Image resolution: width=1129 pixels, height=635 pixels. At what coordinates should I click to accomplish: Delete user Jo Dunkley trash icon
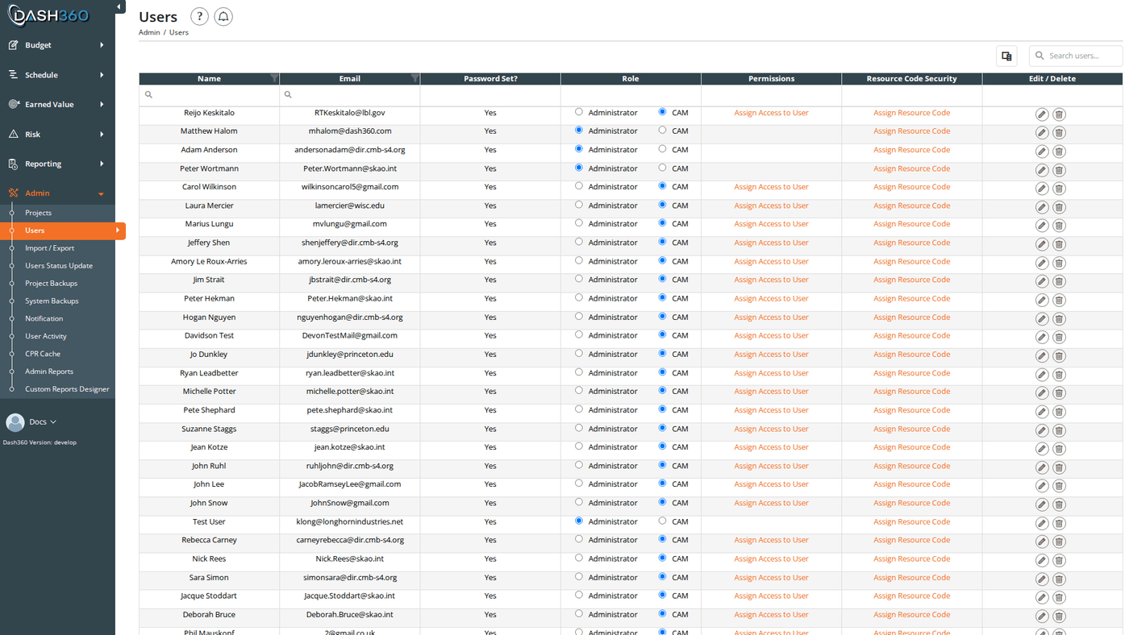click(1060, 355)
